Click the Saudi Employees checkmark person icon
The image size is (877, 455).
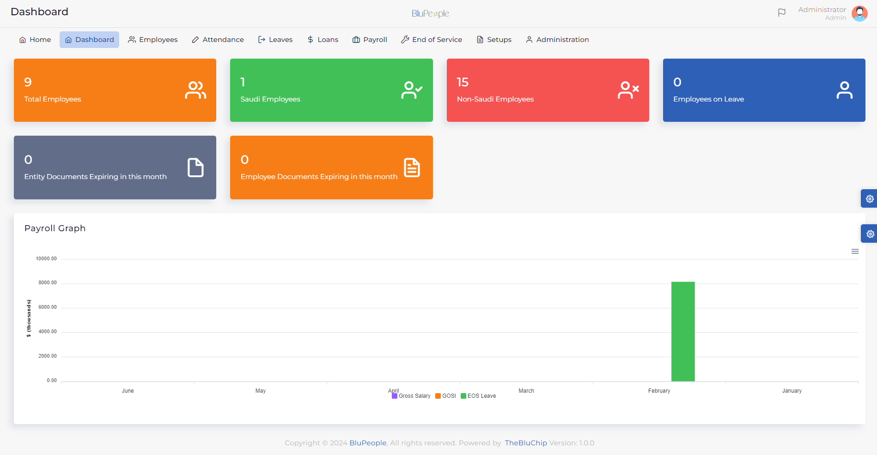(412, 90)
